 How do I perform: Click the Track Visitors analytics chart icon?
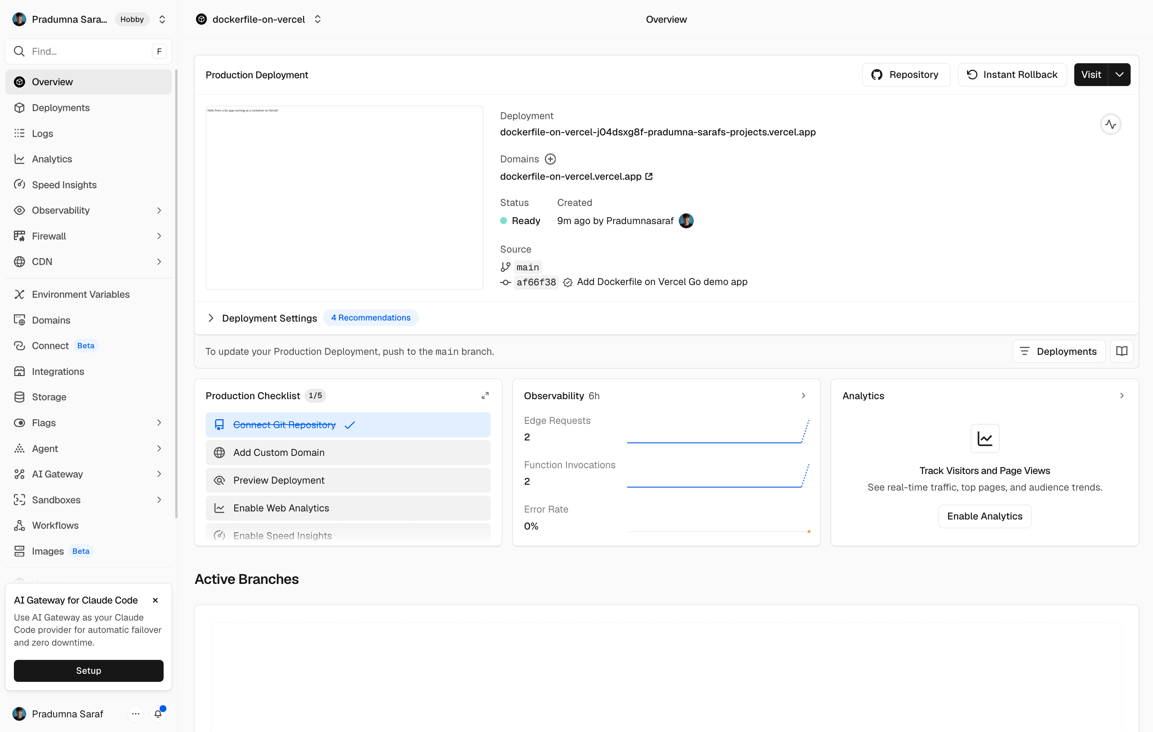984,438
